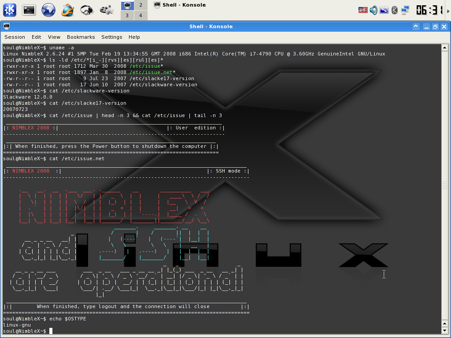Click the US keyboard layout flag
The image size is (451, 338).
point(363,10)
